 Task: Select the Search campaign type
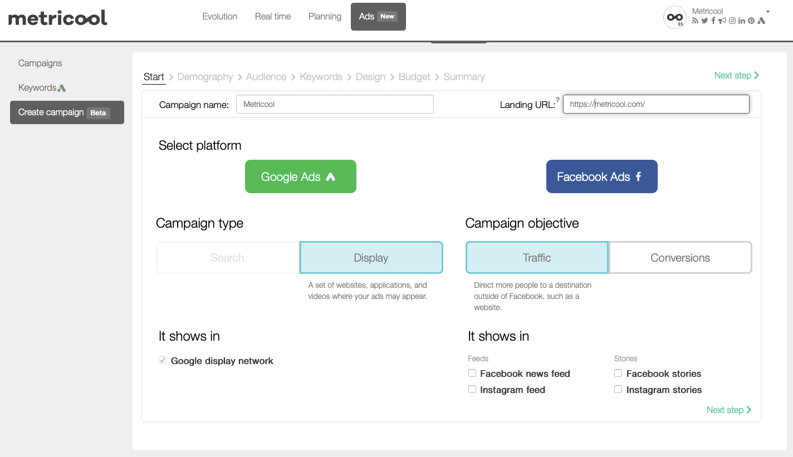click(x=228, y=258)
